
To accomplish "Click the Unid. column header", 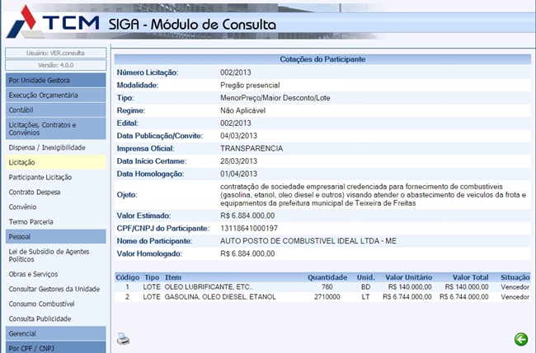I will point(366,277).
